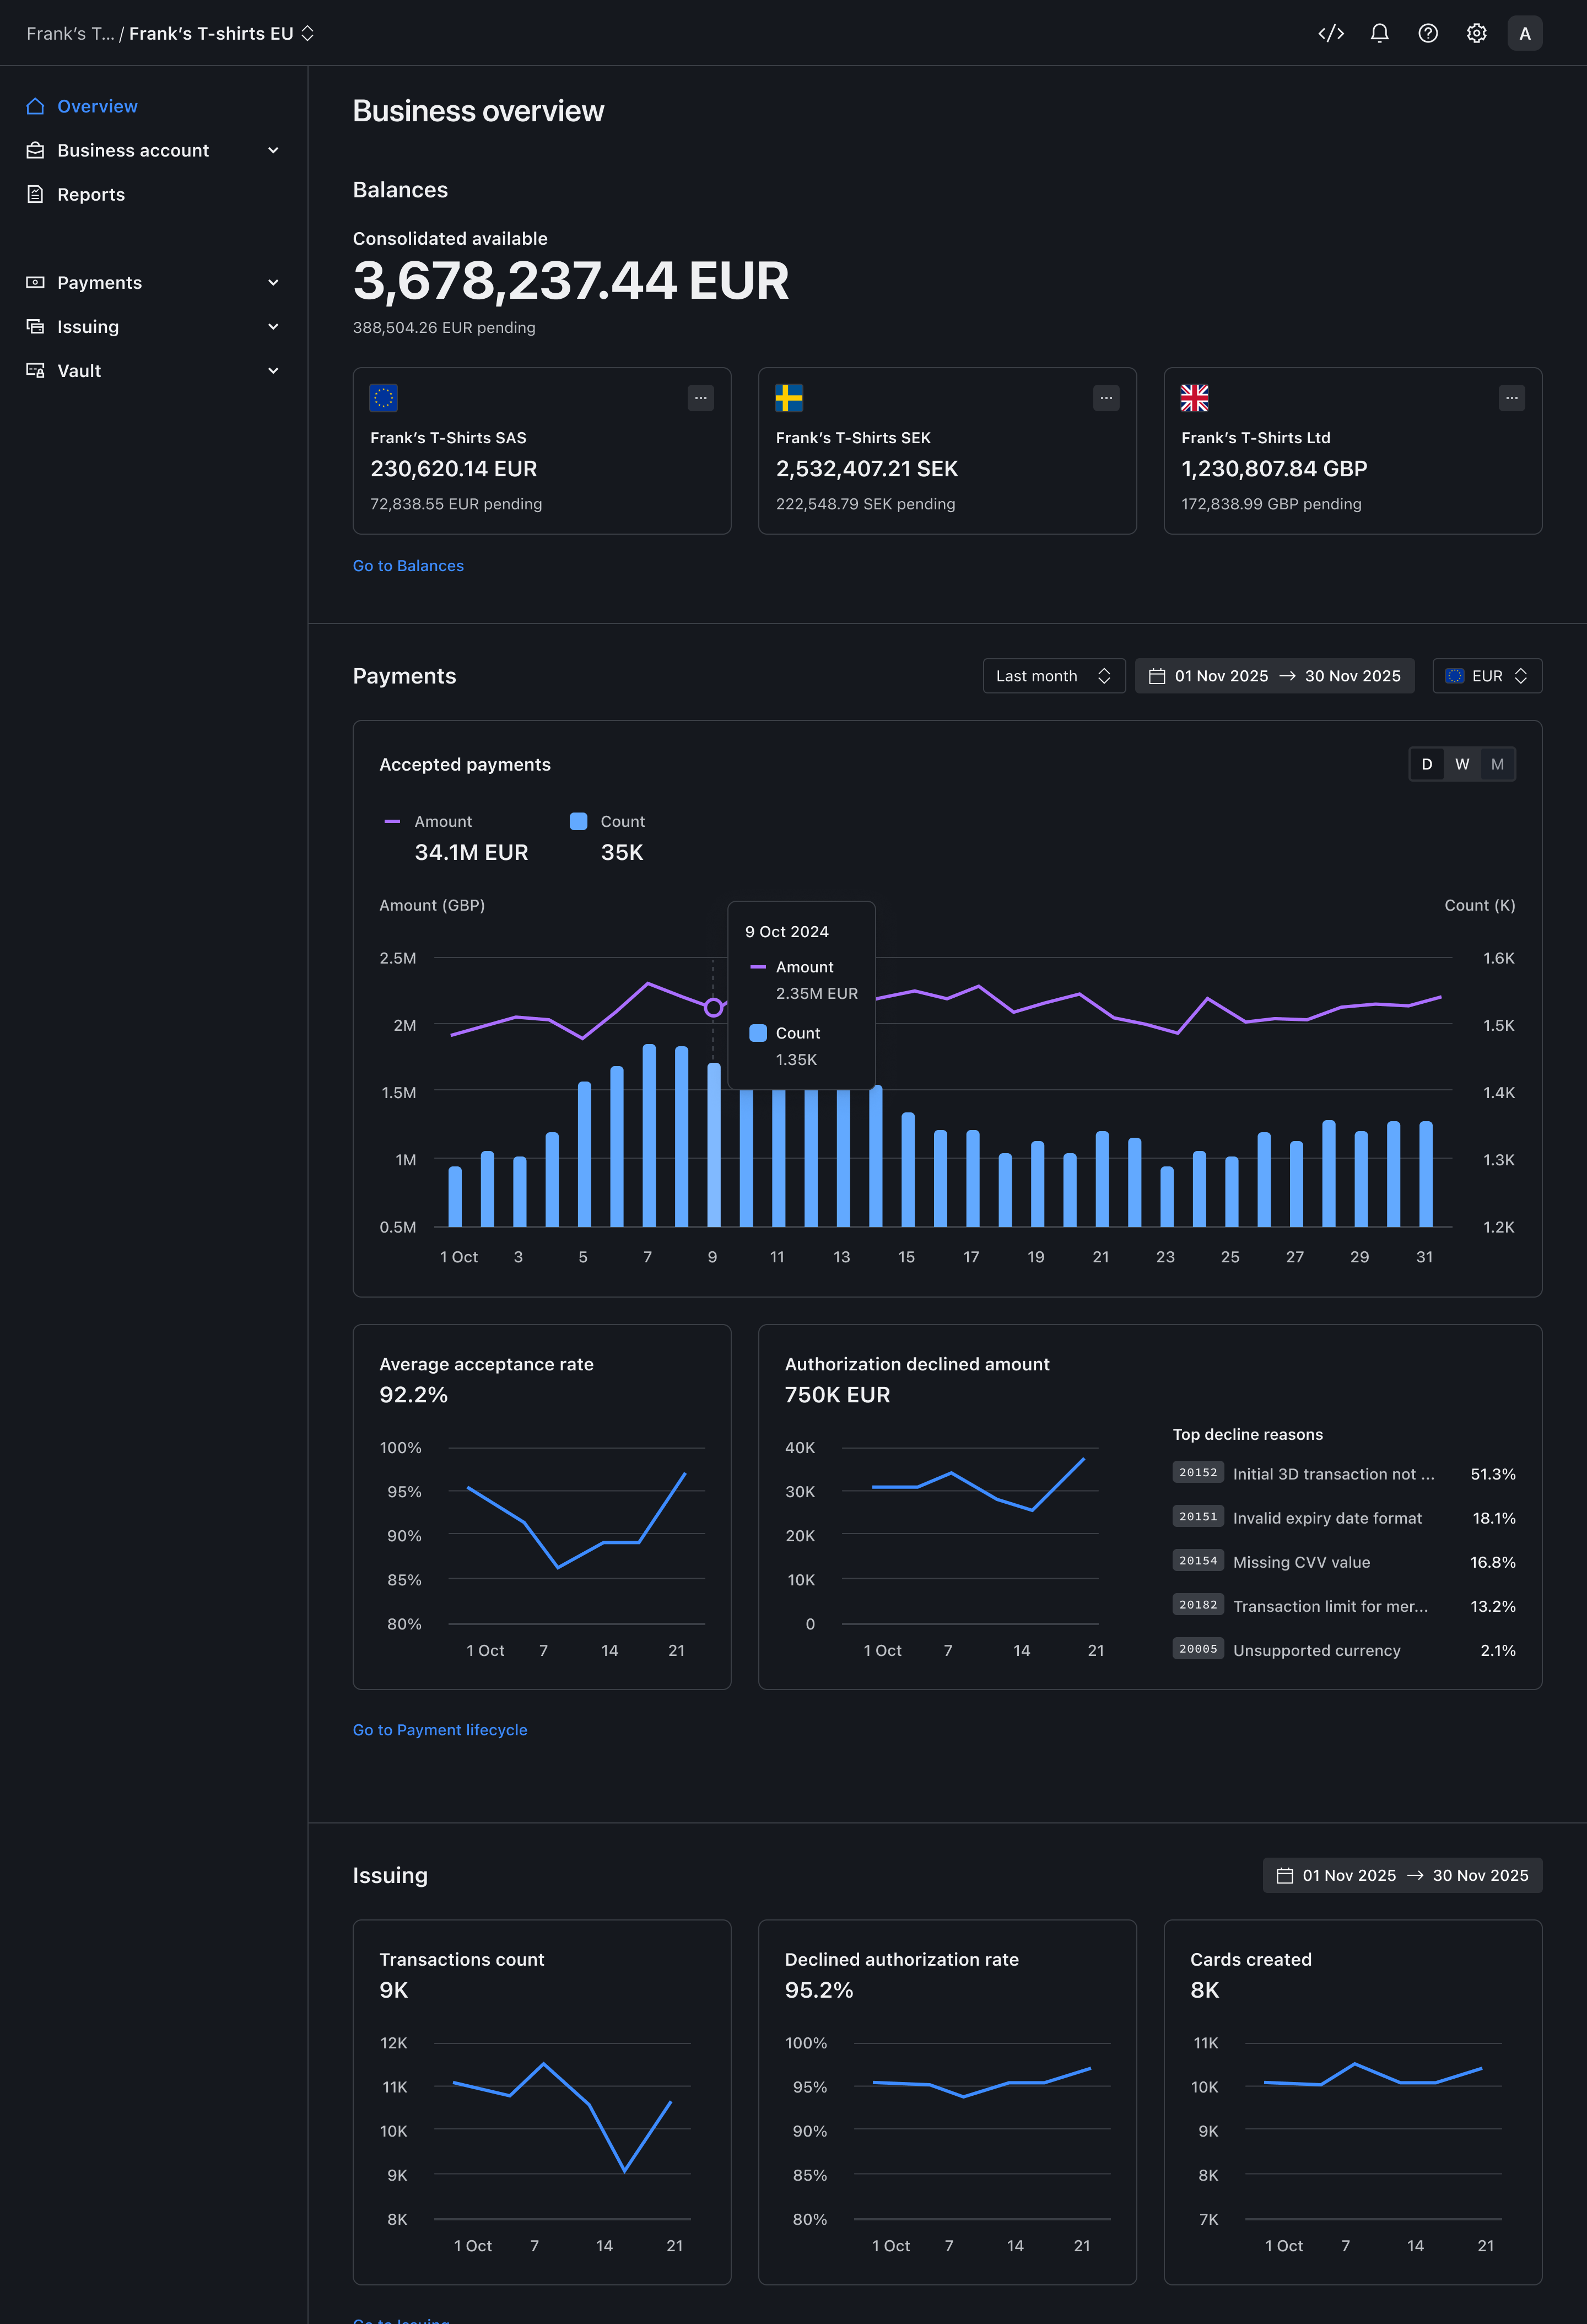
Task: Open the Last month period dropdown
Action: coord(1054,676)
